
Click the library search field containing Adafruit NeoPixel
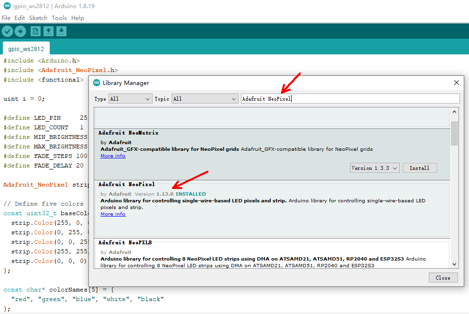pos(350,99)
